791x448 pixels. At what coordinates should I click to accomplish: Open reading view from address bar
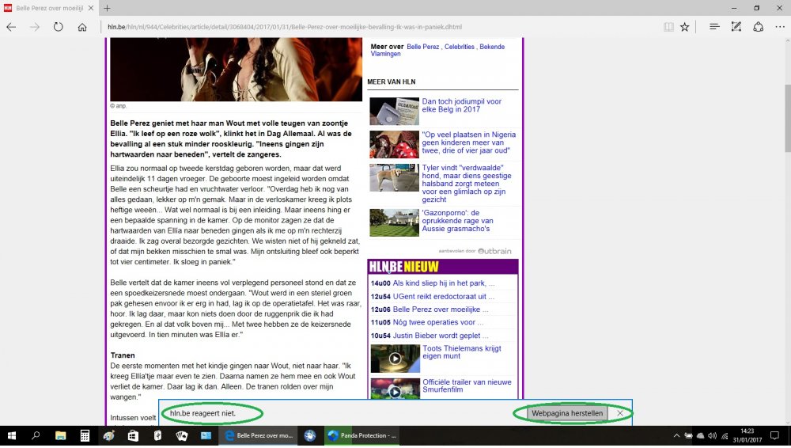click(668, 27)
